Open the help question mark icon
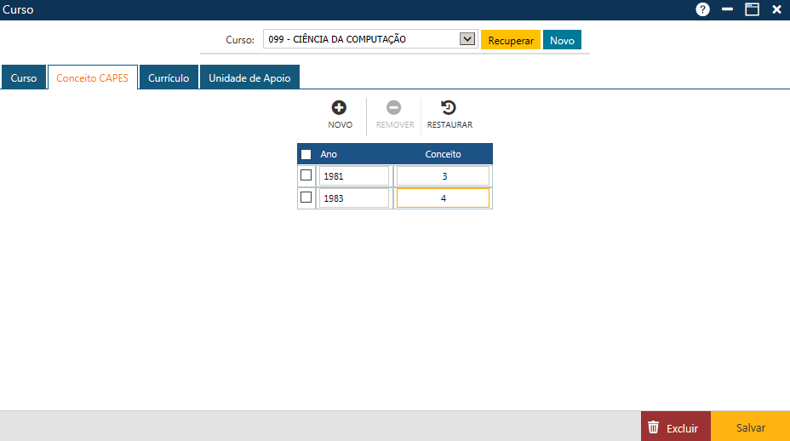This screenshot has height=441, width=790. pos(702,9)
